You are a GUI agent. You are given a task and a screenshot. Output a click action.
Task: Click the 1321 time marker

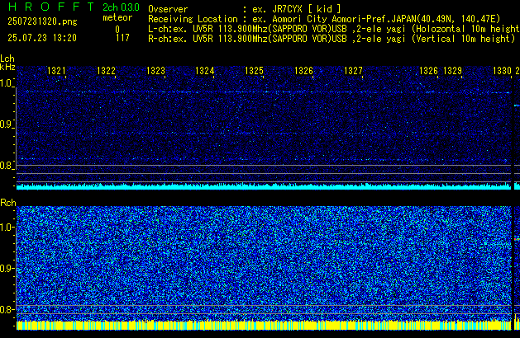(56, 71)
